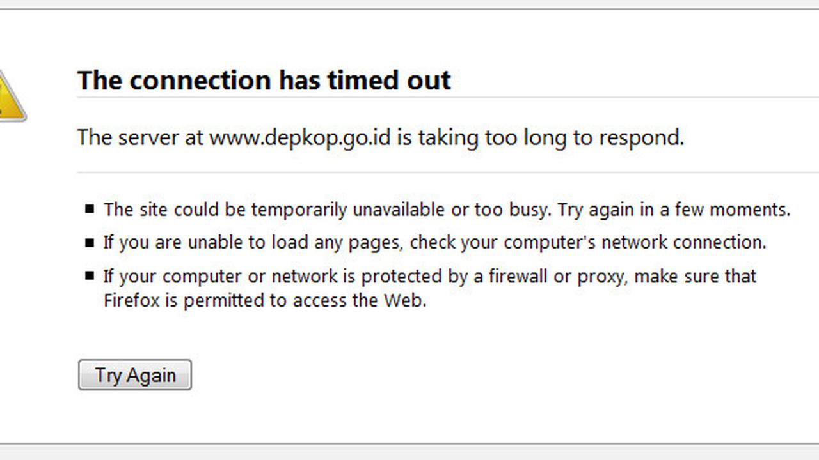The image size is (819, 460).
Task: Click the word Firefox in last bullet
Action: pyautogui.click(x=131, y=300)
